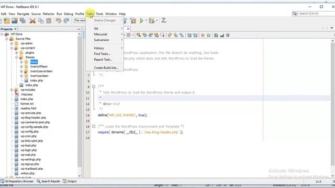Choose Find Tasks... from Team menu
This screenshot has width=335, height=188.
coord(105,54)
